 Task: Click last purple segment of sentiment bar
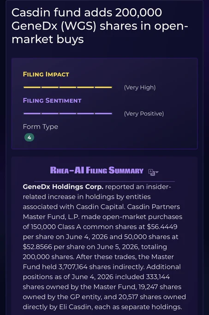(103, 113)
